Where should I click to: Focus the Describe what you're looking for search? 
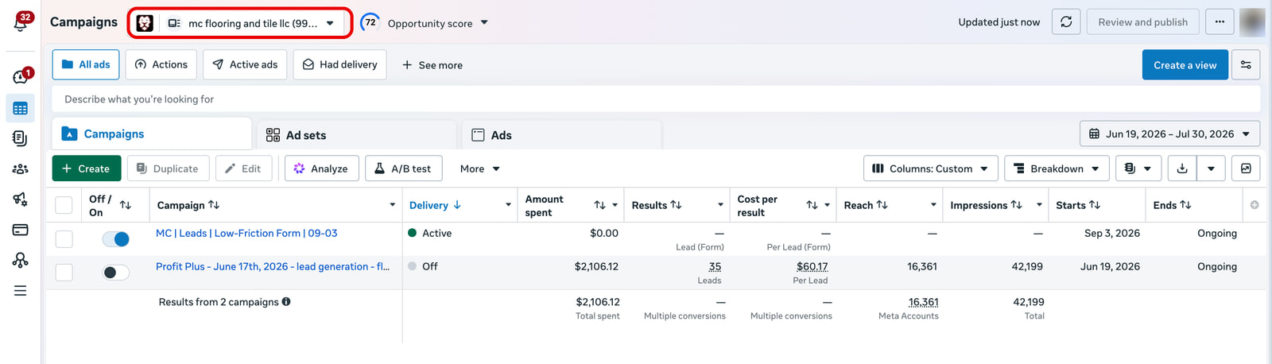click(x=656, y=99)
